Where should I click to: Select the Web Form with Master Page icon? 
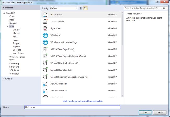point(45,42)
